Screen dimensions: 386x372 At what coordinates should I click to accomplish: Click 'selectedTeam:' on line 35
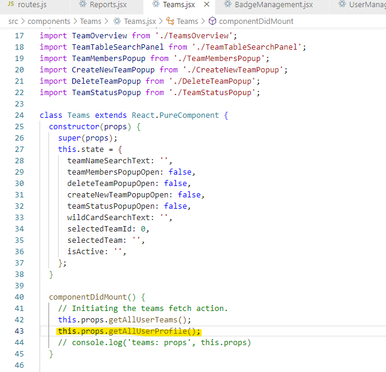(97, 240)
